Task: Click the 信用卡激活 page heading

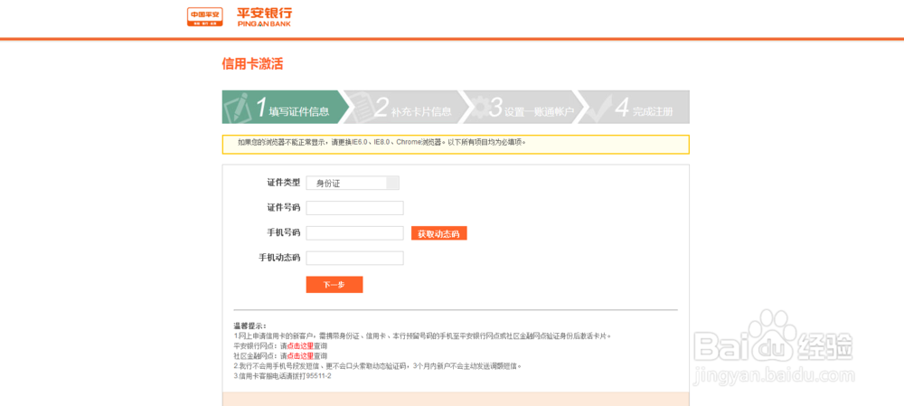Action: tap(252, 64)
